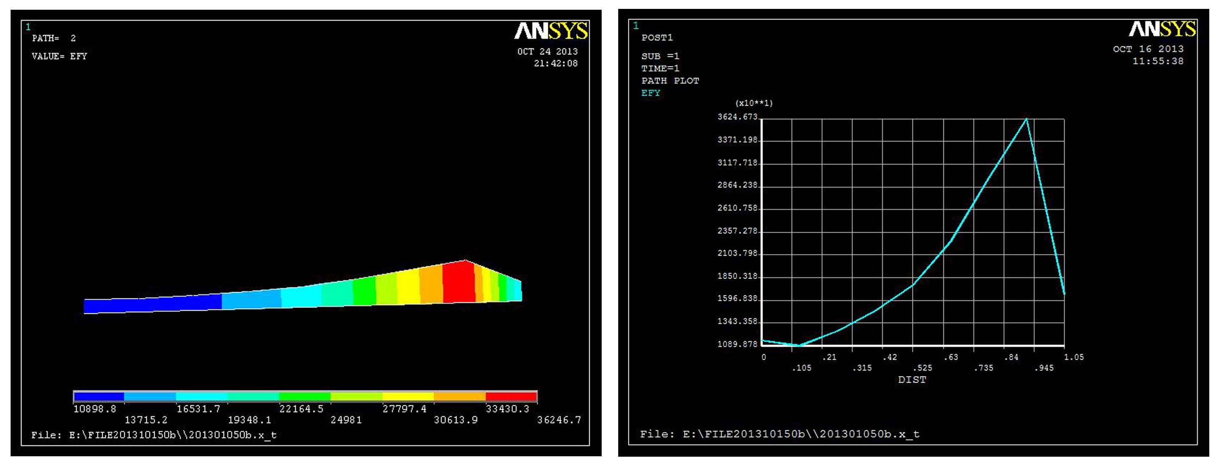Image resolution: width=1222 pixels, height=466 pixels.
Task: Click y-axis value "1343.358"
Action: tap(738, 322)
